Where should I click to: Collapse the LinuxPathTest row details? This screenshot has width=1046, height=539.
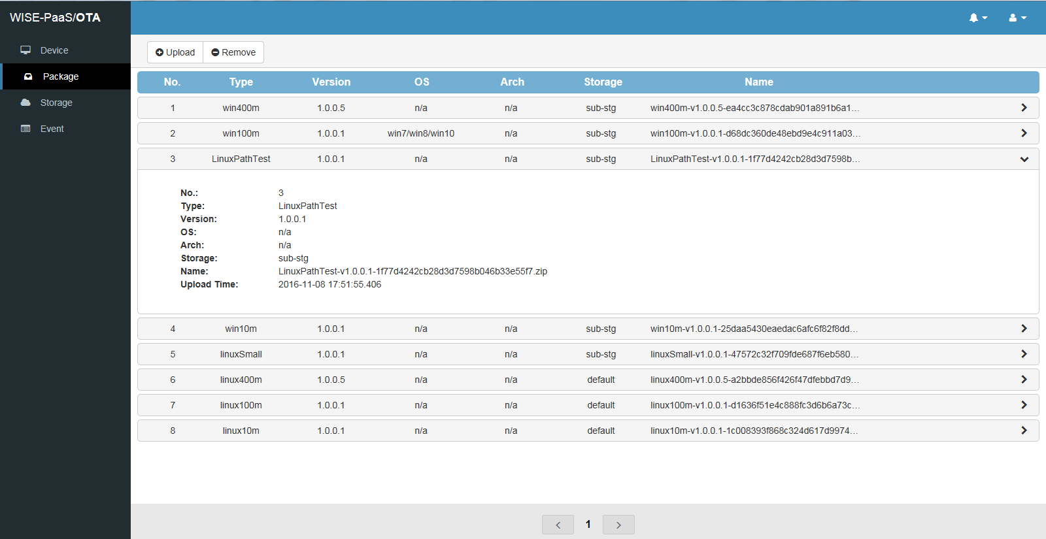click(1024, 159)
